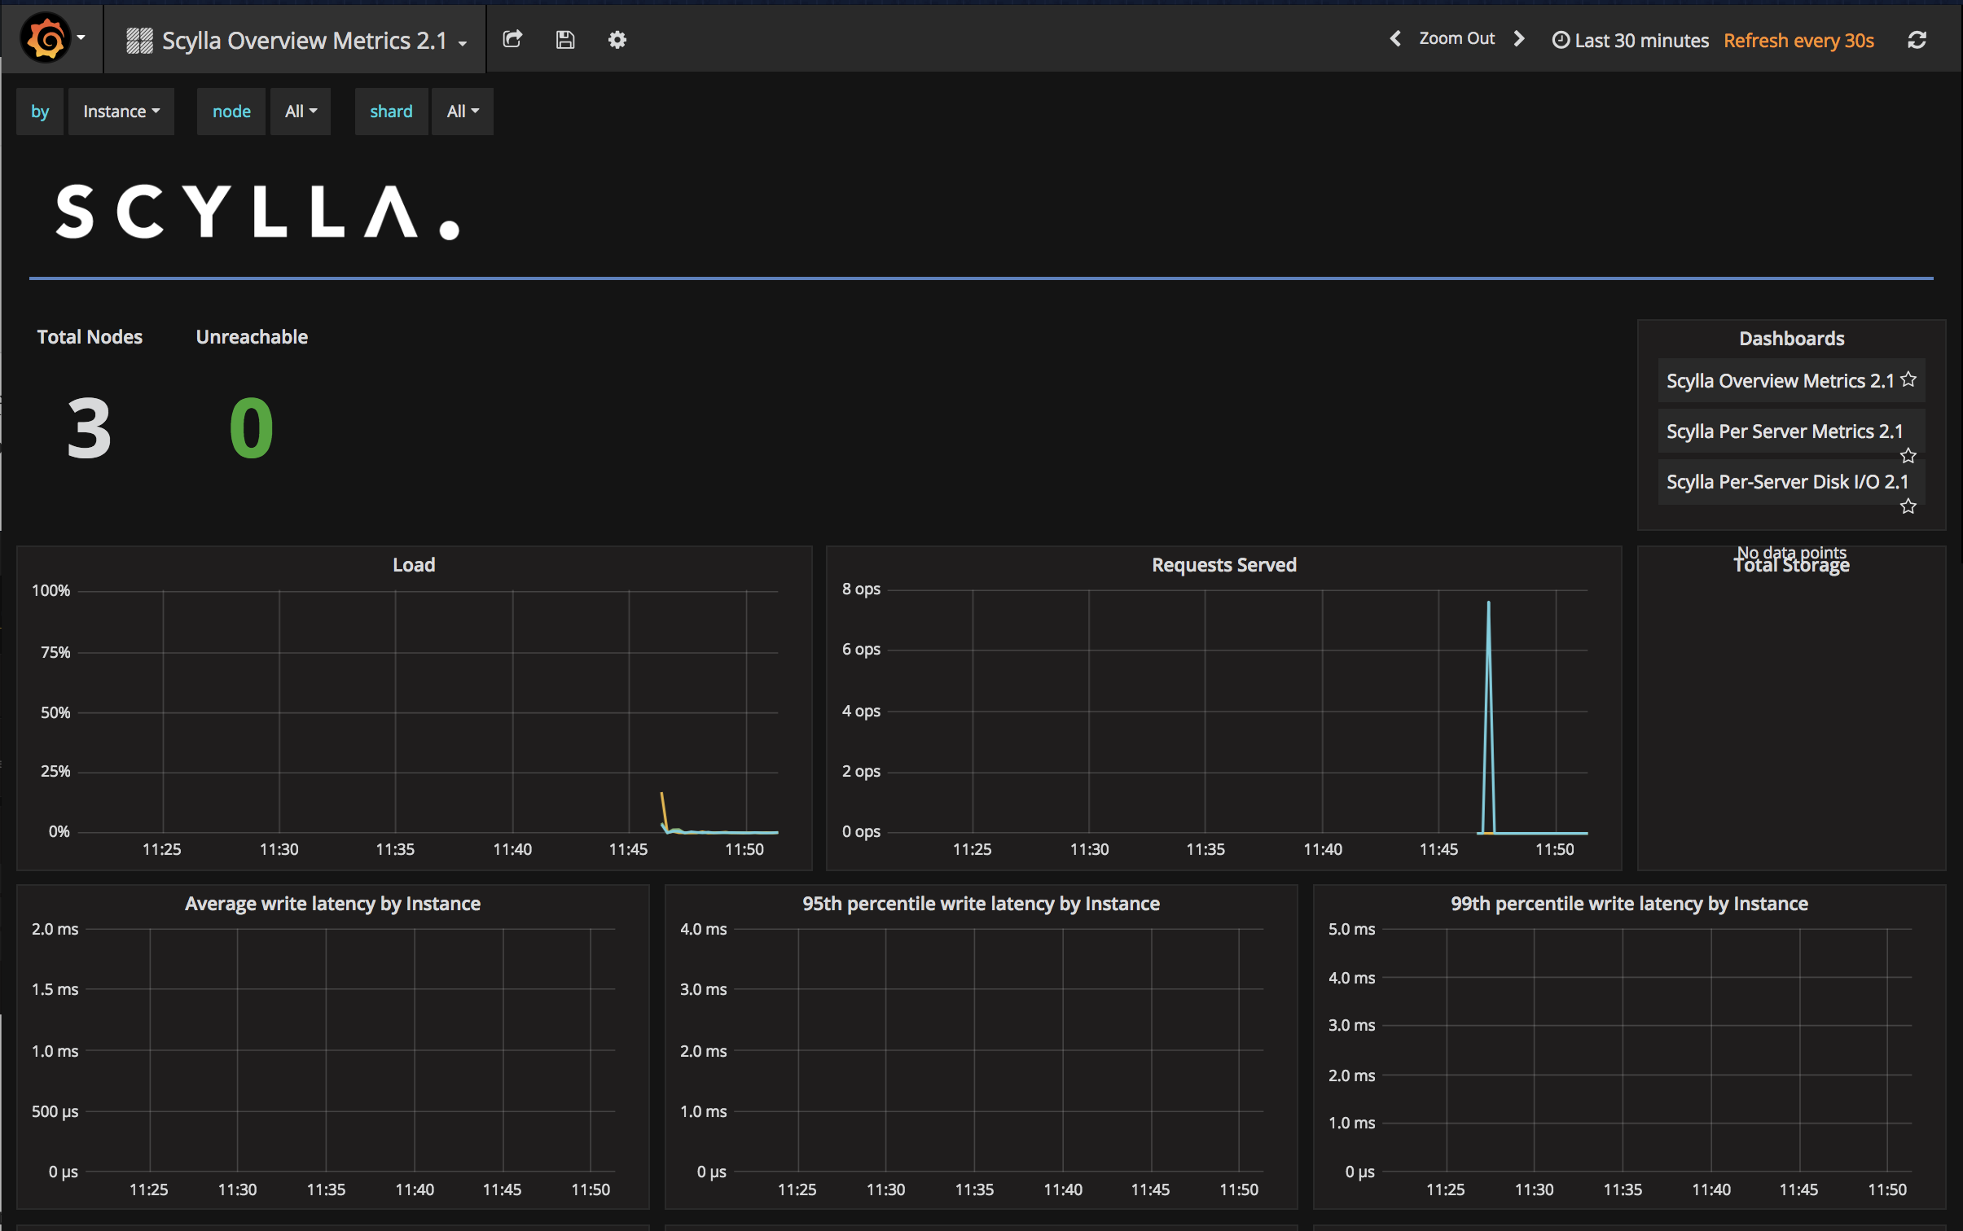Click the 'No data points' message
Image resolution: width=1963 pixels, height=1231 pixels.
[x=1792, y=552]
